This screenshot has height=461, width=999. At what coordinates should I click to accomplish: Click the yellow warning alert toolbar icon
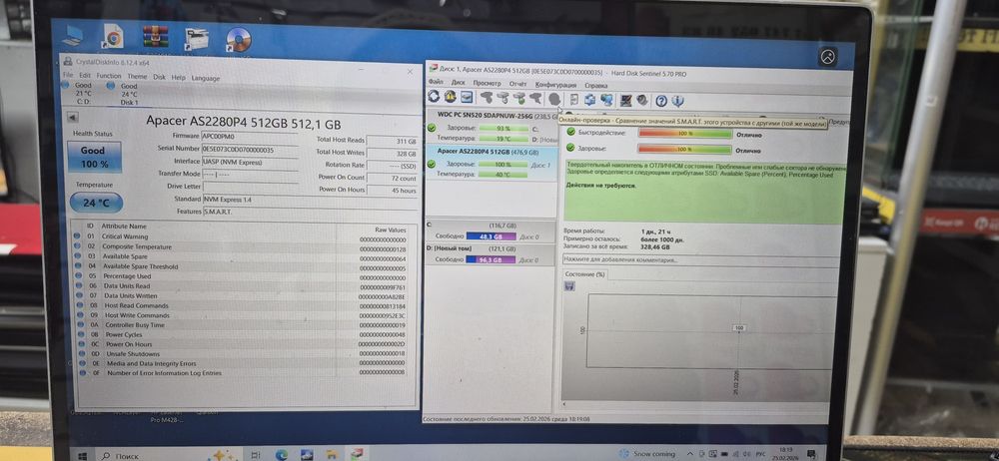[x=451, y=97]
